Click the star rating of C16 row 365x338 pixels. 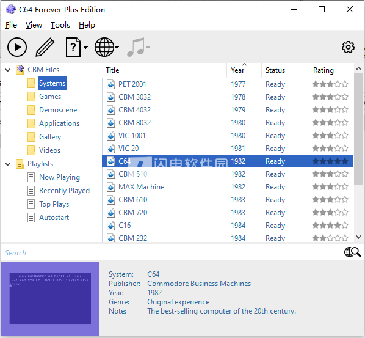pos(330,225)
